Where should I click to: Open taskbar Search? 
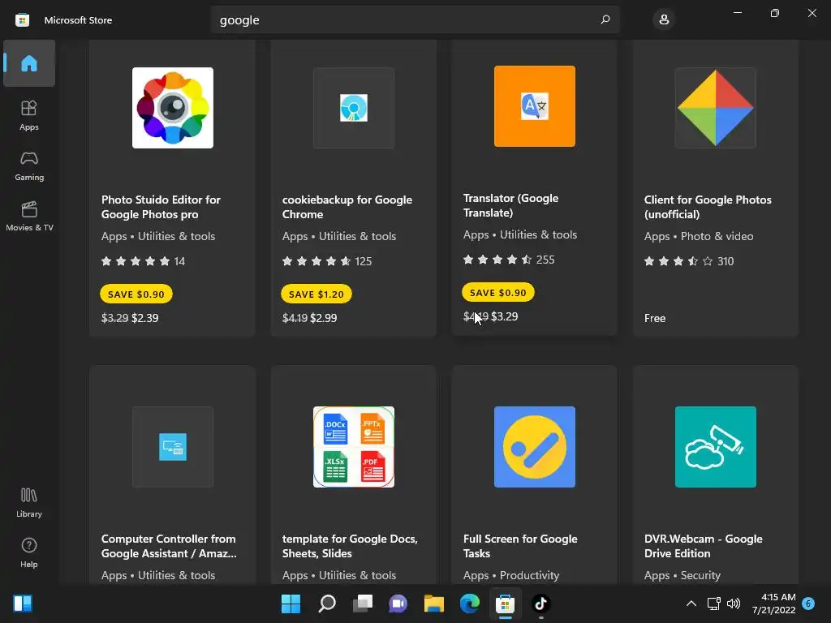point(326,604)
